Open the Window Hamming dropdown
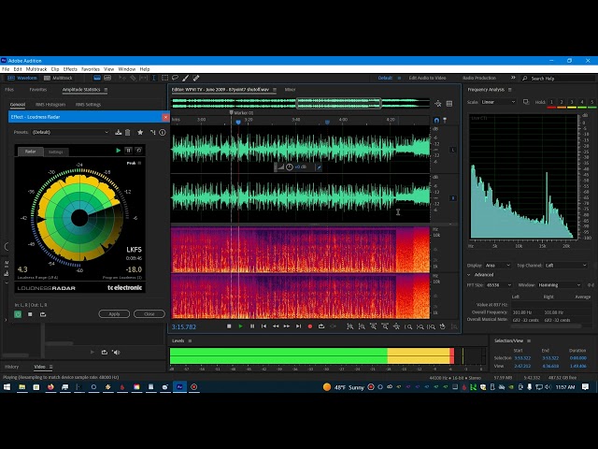The height and width of the screenshot is (449, 598). (x=560, y=284)
